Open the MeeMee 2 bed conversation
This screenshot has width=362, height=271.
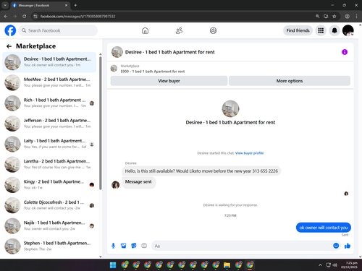coord(49,82)
